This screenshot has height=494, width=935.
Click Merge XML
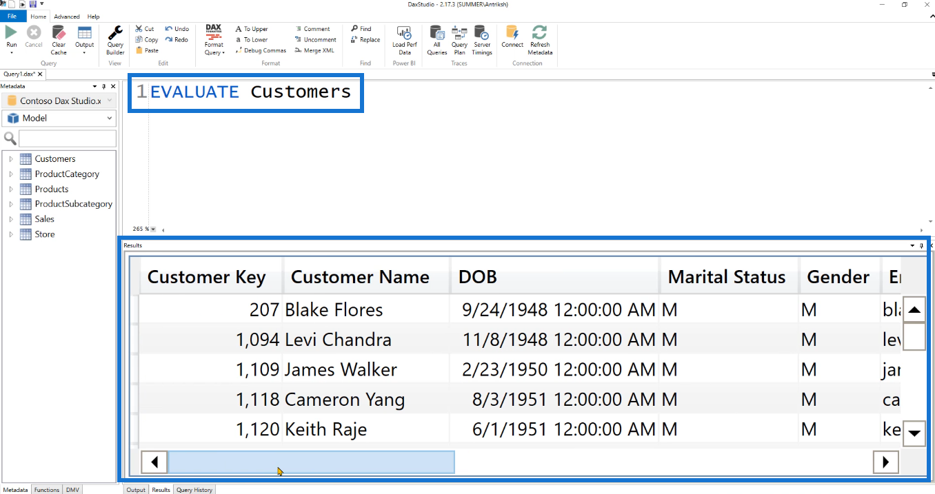coord(314,50)
